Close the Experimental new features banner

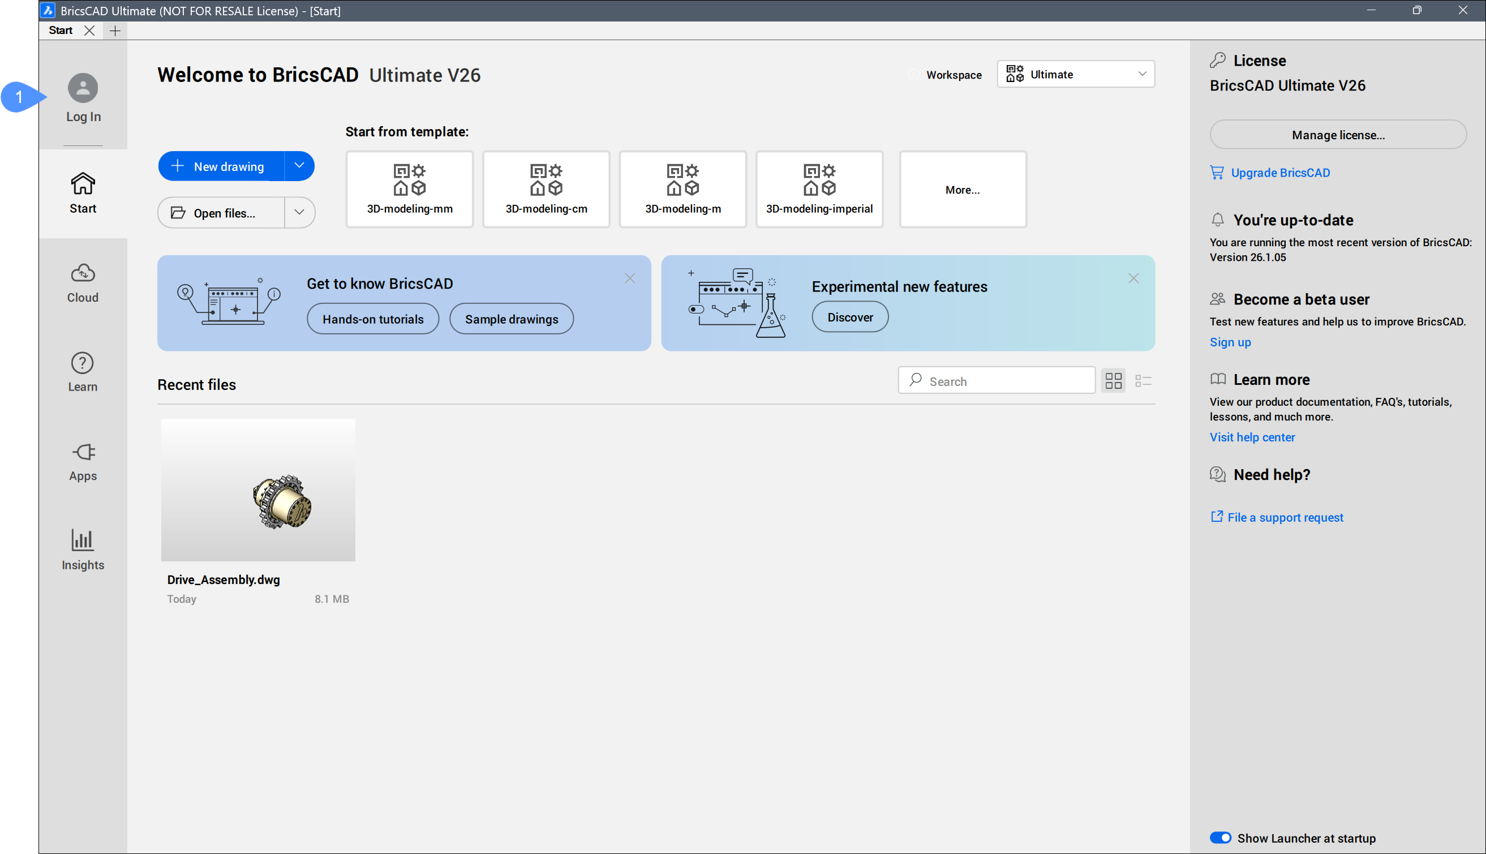pyautogui.click(x=1133, y=278)
